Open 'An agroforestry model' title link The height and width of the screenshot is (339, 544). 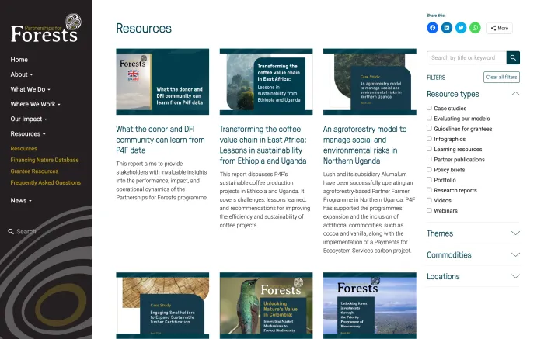[364, 145]
